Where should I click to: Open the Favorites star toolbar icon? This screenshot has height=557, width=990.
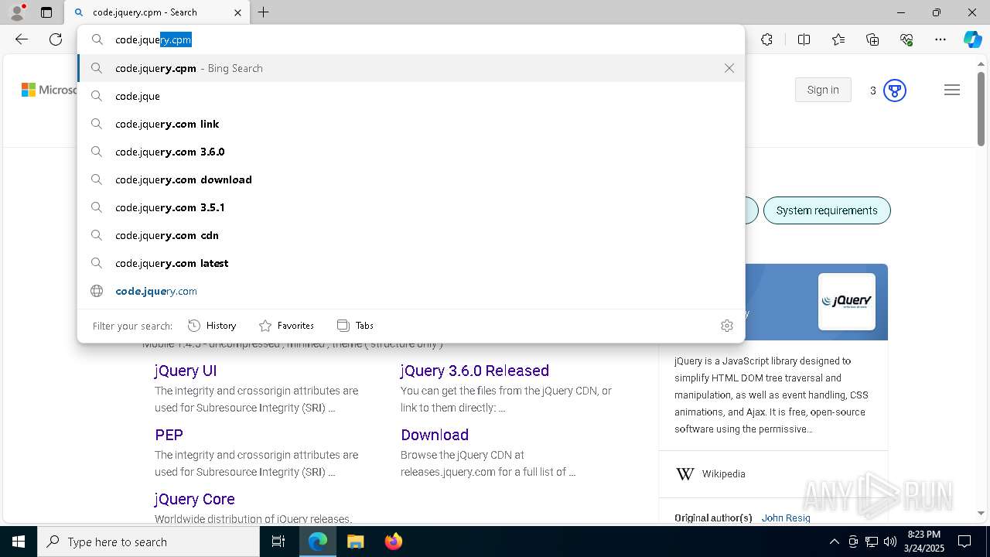point(838,39)
